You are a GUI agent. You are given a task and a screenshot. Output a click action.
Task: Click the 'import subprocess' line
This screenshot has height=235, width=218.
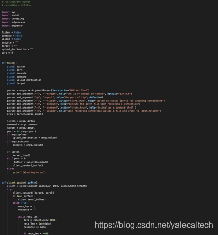coord(13,22)
